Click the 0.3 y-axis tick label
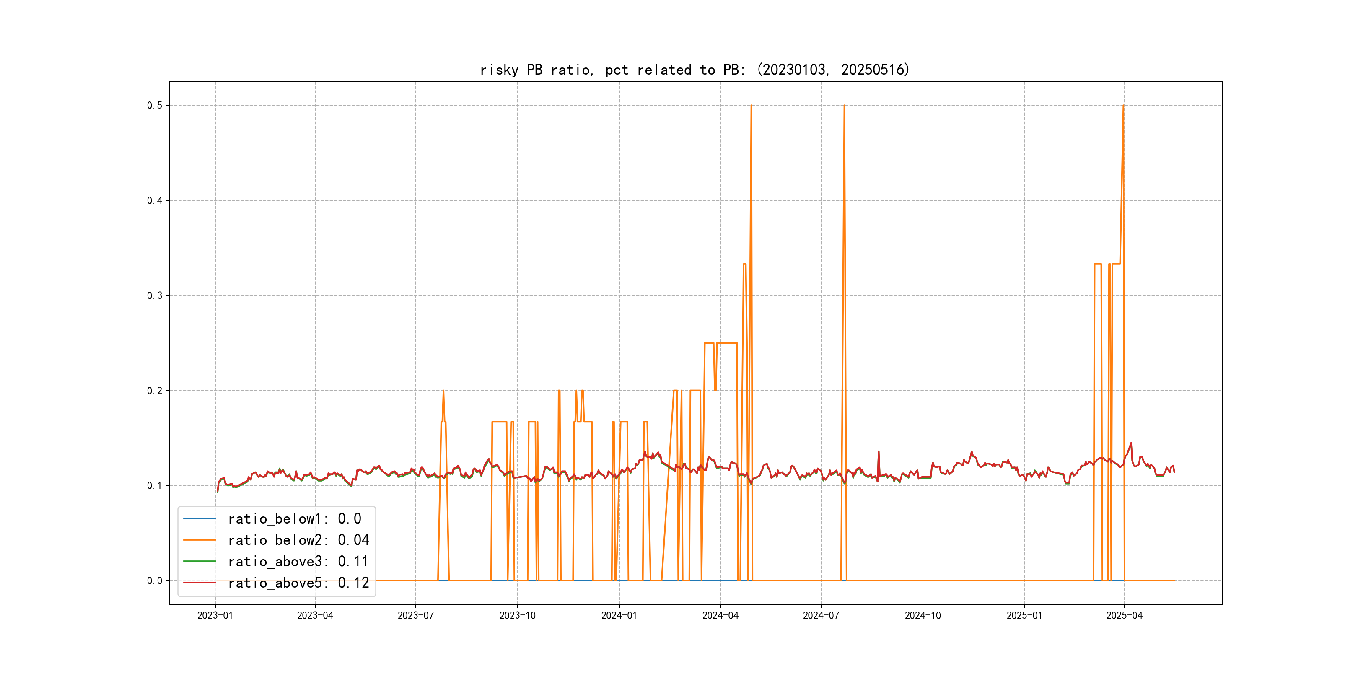Screen dimensions: 1358x679 tap(155, 296)
